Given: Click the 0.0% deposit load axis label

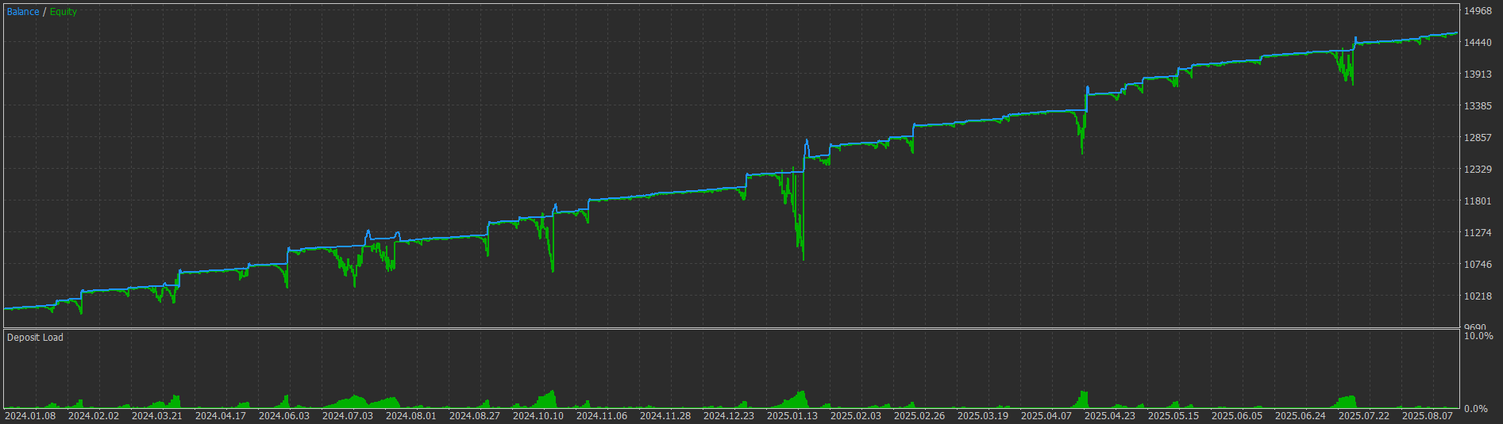Looking at the screenshot, I should tap(1476, 409).
